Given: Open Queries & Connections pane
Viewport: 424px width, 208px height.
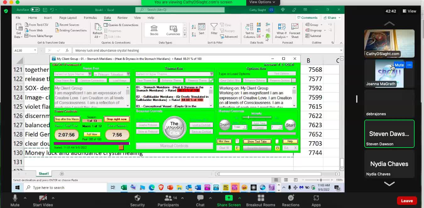Looking at the screenshot, I should coord(121,25).
